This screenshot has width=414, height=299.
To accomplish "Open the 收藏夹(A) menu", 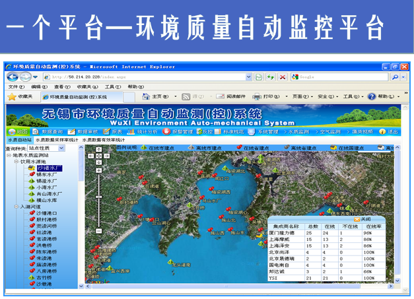I will click(88, 86).
